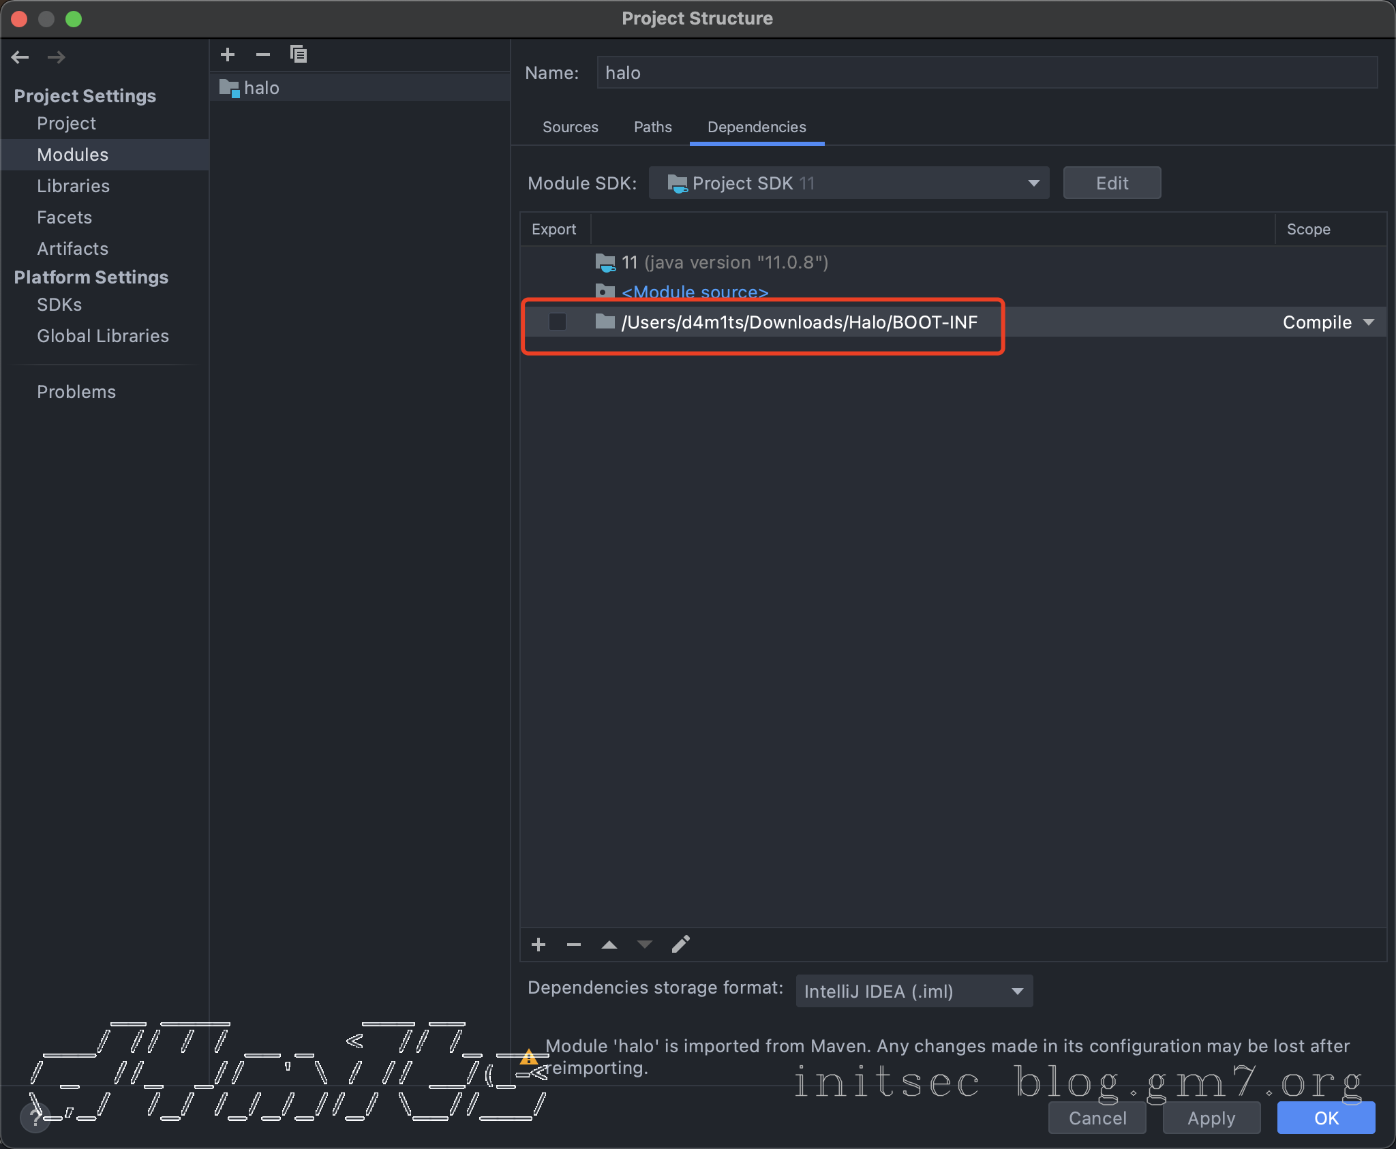Click the help question mark icon
The width and height of the screenshot is (1396, 1149).
point(35,1118)
